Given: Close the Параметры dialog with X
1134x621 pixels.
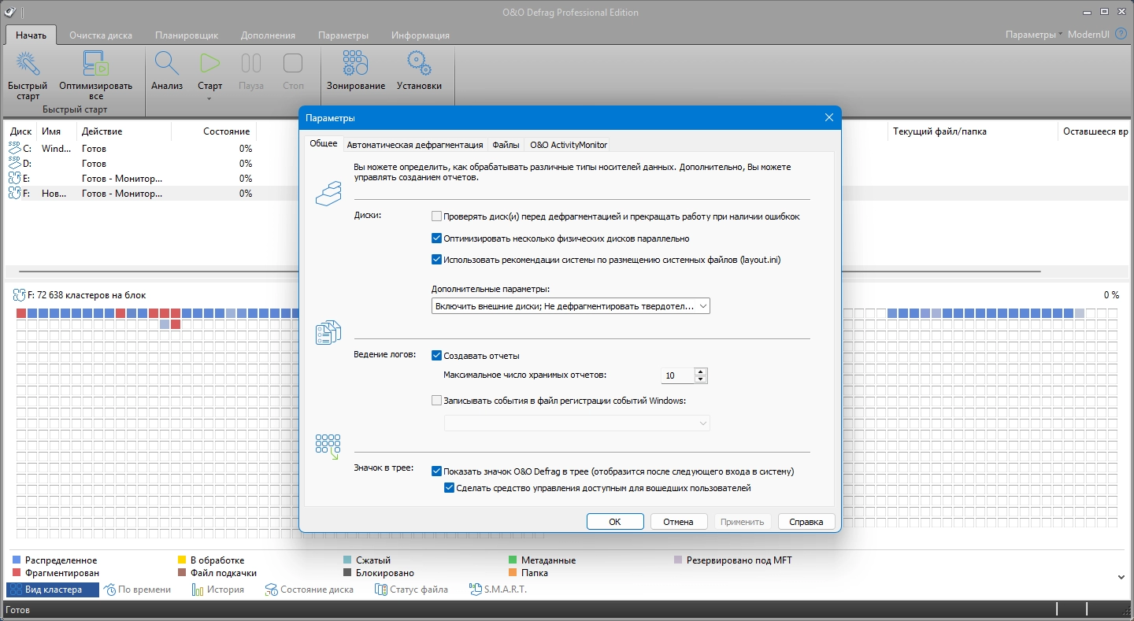Looking at the screenshot, I should click(x=828, y=118).
